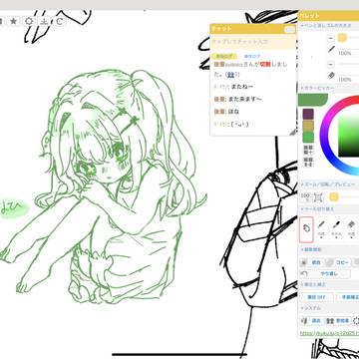Select the hand move tool
This screenshot has height=359, width=359.
pyautogui.click(x=306, y=229)
